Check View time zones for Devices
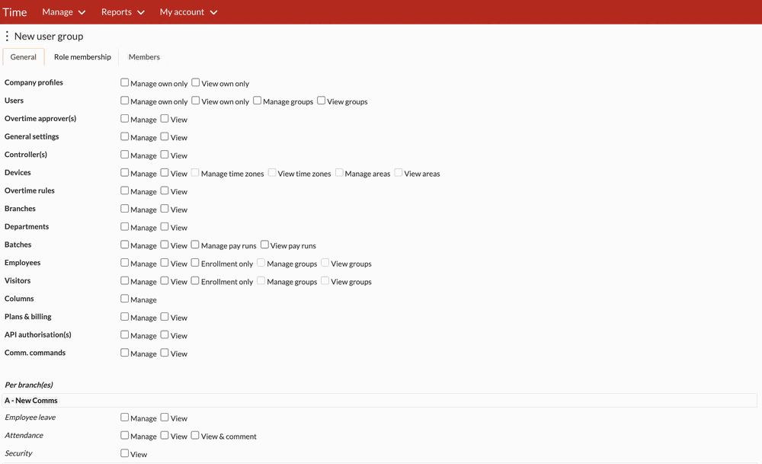The width and height of the screenshot is (762, 464). [x=272, y=172]
